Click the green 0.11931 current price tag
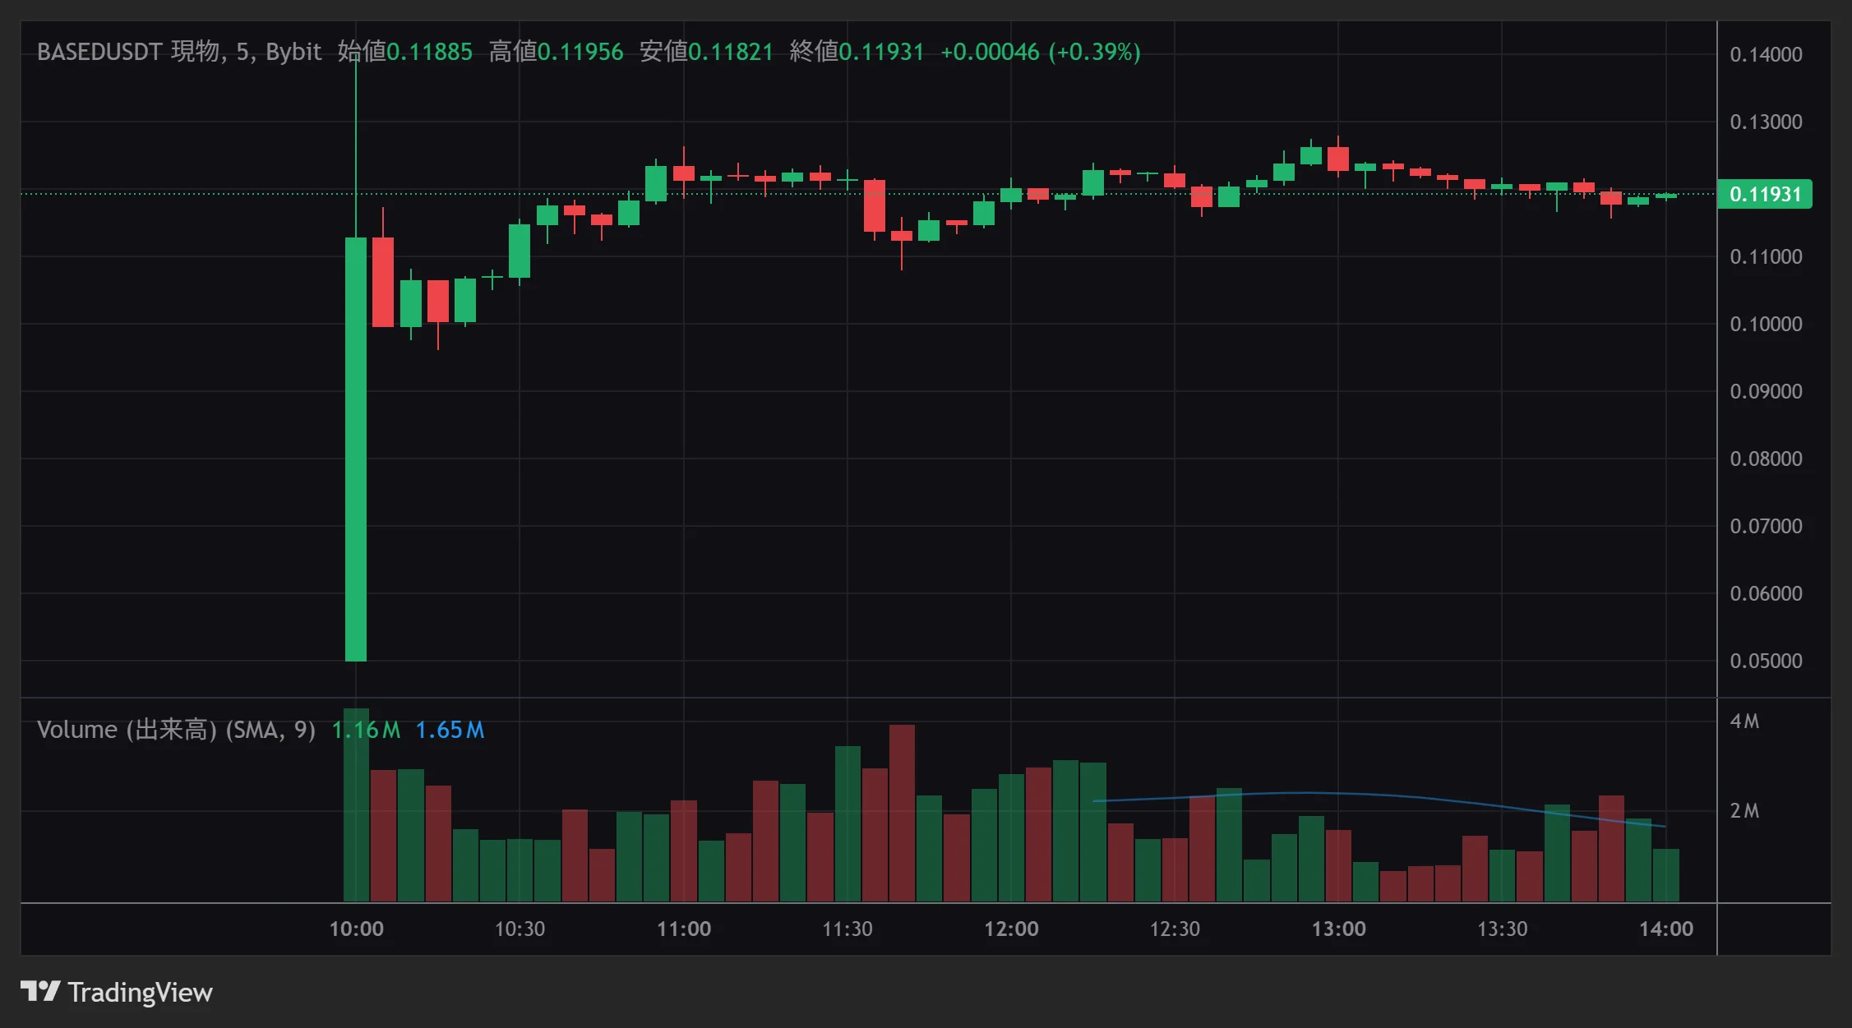Image resolution: width=1852 pixels, height=1028 pixels. coord(1764,195)
